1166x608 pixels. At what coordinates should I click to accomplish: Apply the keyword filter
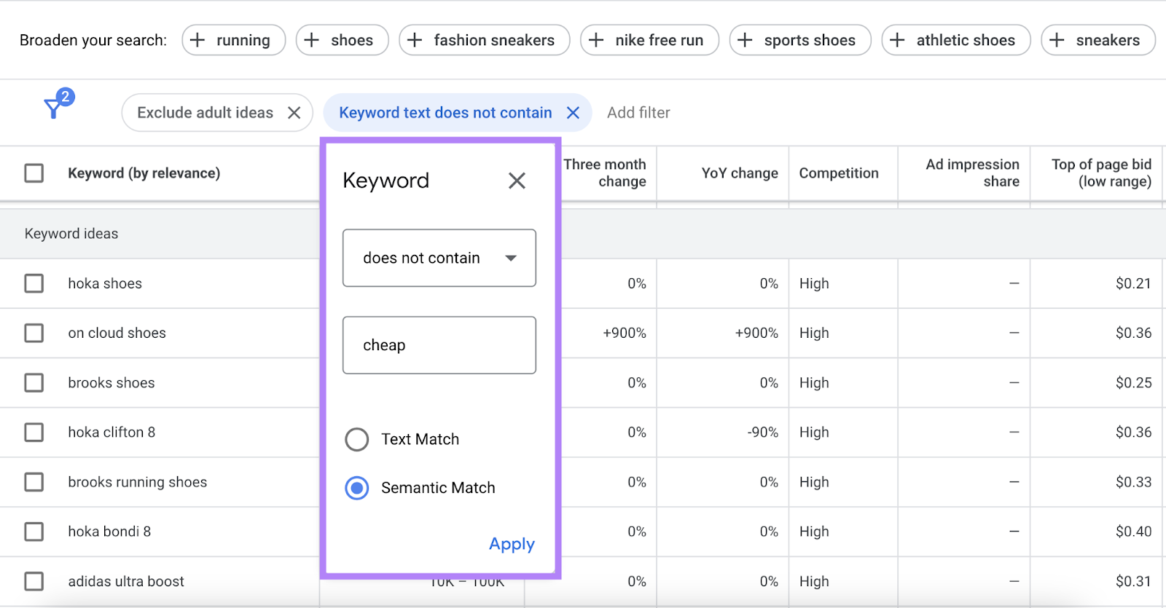[x=512, y=544]
